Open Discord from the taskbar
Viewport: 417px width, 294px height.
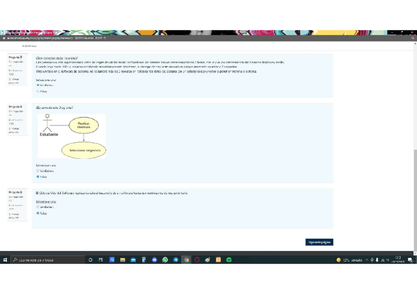tap(154, 260)
